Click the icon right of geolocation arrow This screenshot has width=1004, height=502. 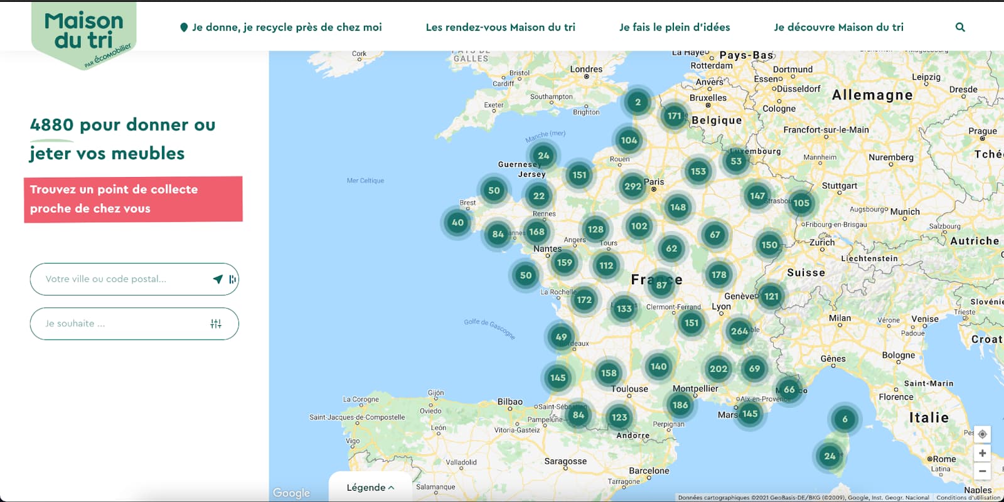click(232, 279)
